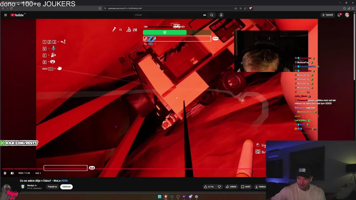Pause the video
This screenshot has width=356, height=200.
click(5, 173)
